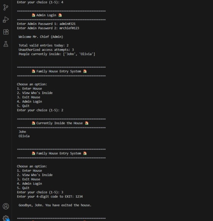Image resolution: width=213 pixels, height=221 pixels.
Task: Click the 4-digit EXIT code 1234 line
Action: [x=50, y=196]
